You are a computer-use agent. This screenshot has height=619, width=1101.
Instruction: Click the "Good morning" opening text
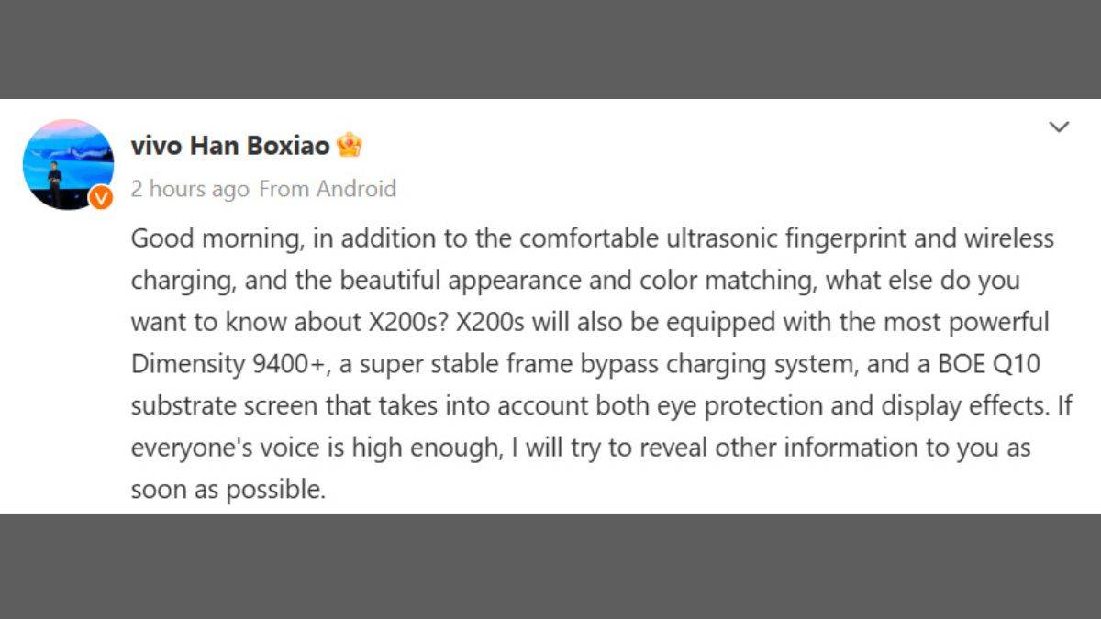(215, 238)
